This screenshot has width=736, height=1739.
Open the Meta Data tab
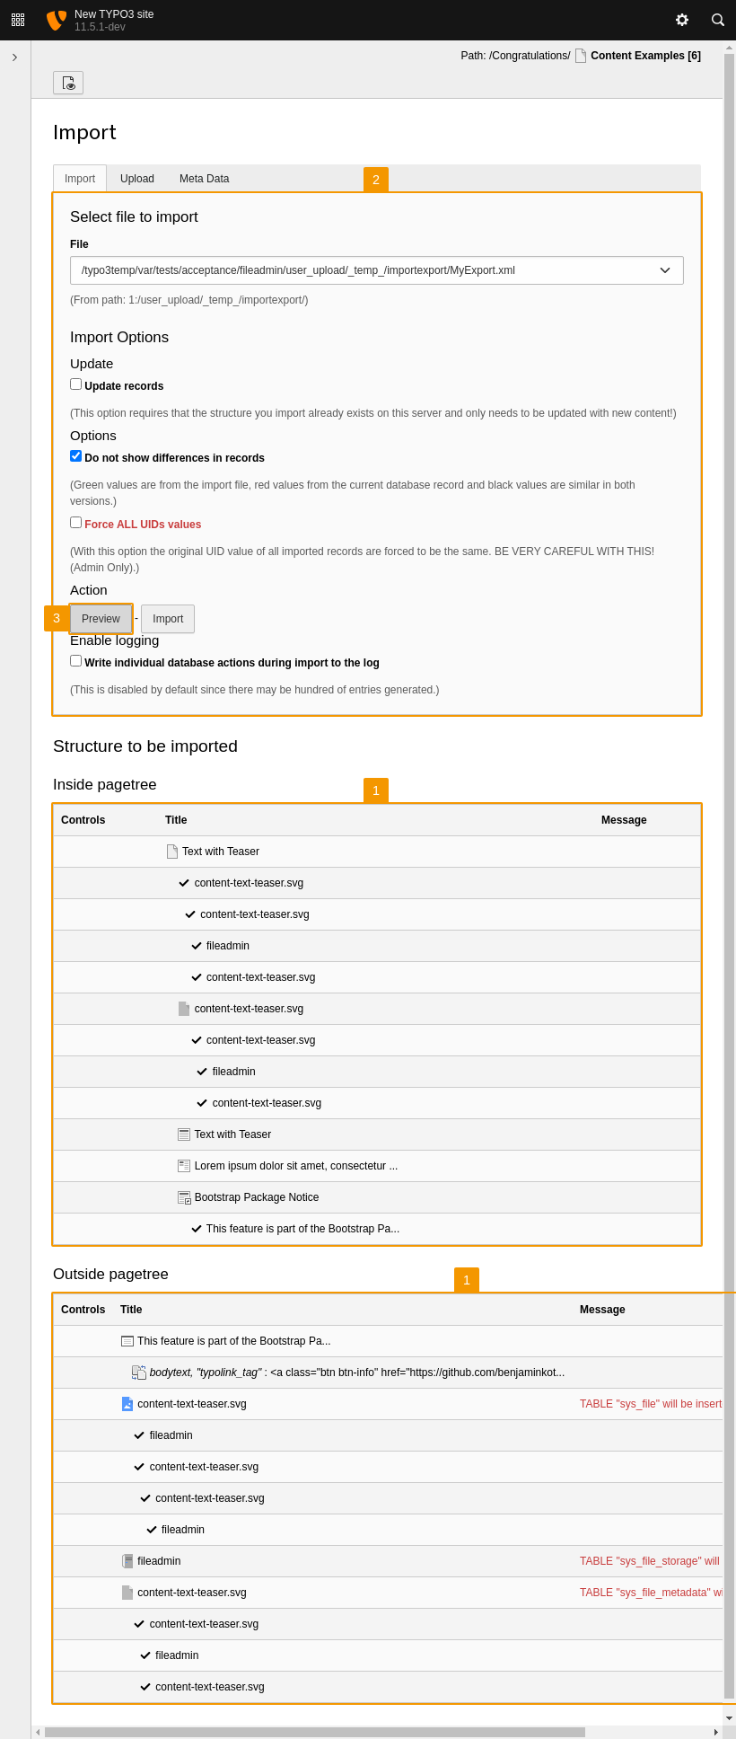(204, 179)
